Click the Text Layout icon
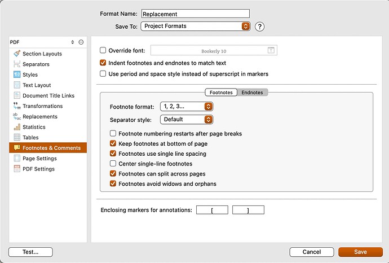 17,85
